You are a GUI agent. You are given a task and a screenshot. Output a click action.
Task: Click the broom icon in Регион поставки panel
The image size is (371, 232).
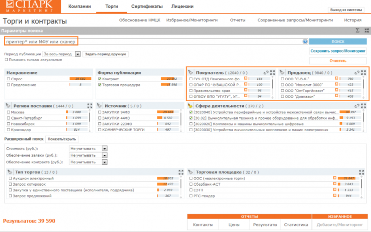pyautogui.click(x=9, y=106)
